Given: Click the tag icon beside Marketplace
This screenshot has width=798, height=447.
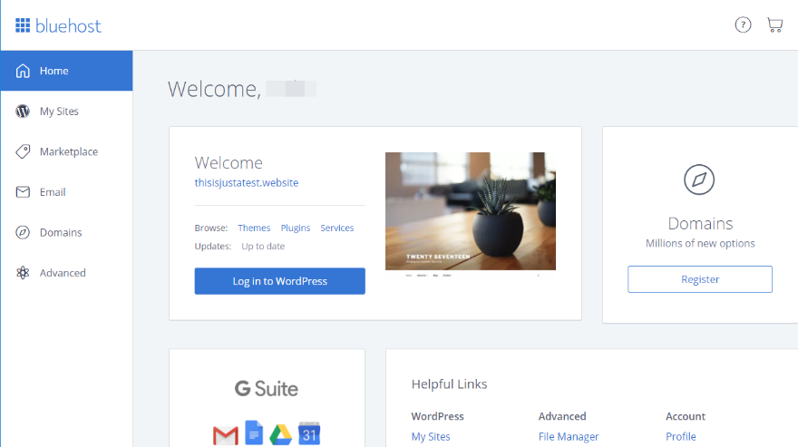Looking at the screenshot, I should [x=23, y=151].
